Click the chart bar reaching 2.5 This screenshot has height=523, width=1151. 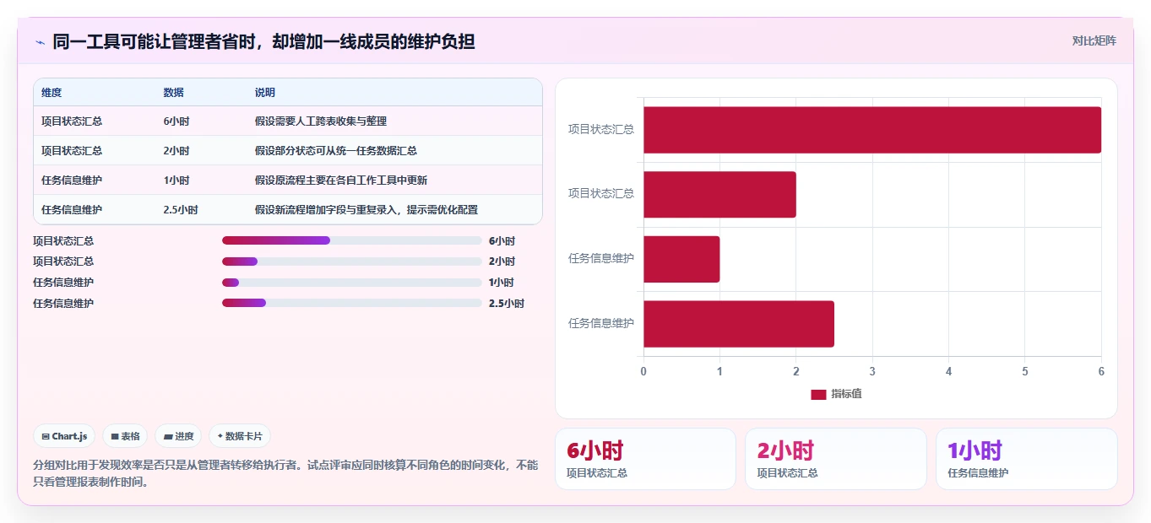pos(739,324)
